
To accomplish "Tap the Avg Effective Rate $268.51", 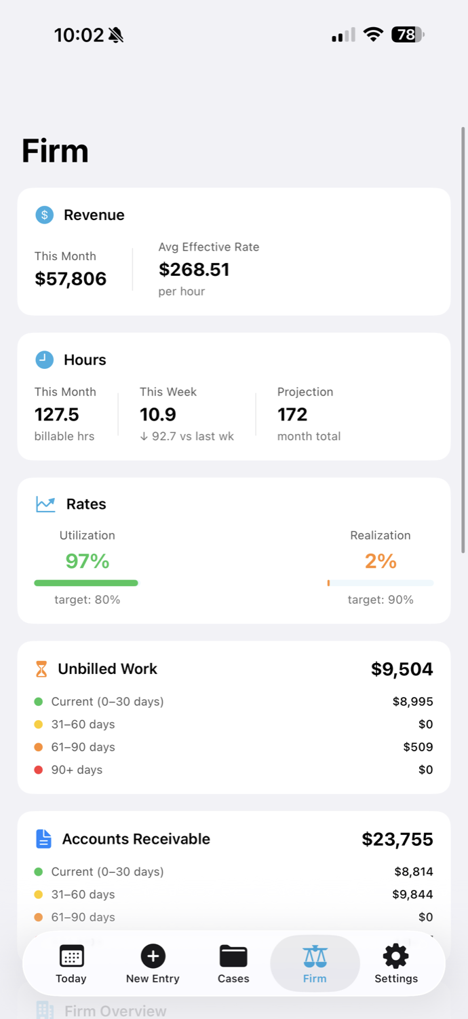I will point(194,270).
